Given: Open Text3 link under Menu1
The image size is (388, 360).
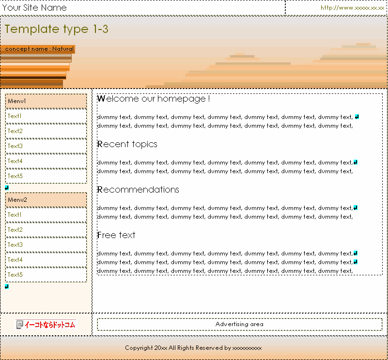Looking at the screenshot, I should point(15,146).
